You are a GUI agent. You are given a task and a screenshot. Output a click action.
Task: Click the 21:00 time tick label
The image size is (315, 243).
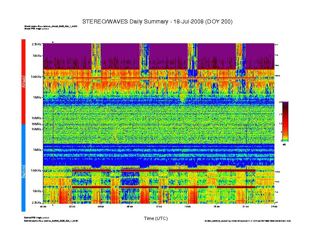click(x=245, y=206)
